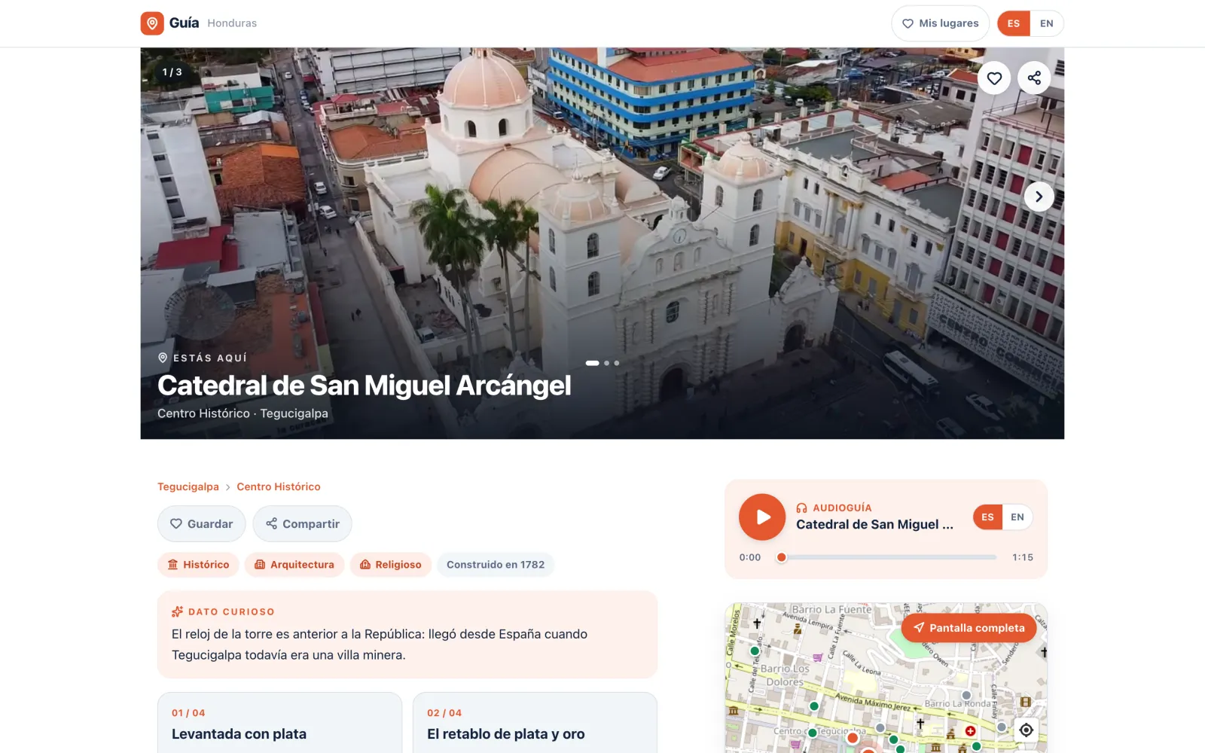Screen dimensions: 1205x753
Task: Open Tegucigalpa breadcrumb link
Action: [188, 487]
